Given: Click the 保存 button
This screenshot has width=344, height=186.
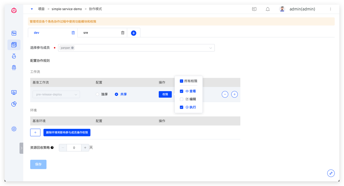Looking at the screenshot, I should [38, 164].
